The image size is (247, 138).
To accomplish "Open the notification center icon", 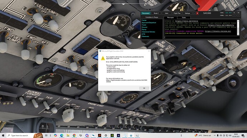I will [243, 136].
